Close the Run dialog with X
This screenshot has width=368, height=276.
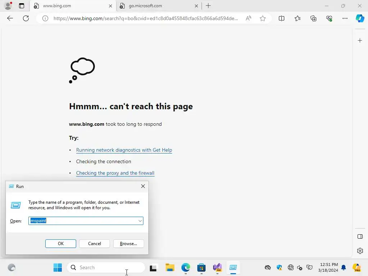click(143, 187)
